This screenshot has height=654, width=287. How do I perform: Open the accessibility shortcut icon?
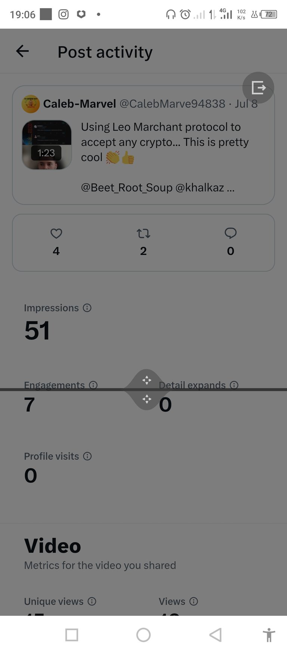point(269,635)
